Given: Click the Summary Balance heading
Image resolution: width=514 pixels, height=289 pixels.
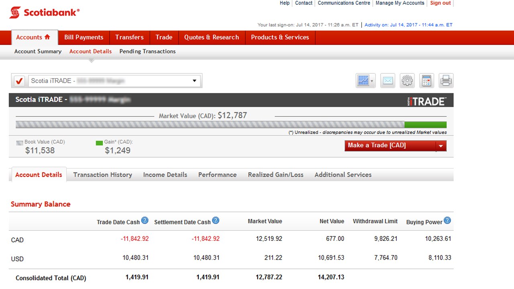Looking at the screenshot, I should [x=41, y=204].
